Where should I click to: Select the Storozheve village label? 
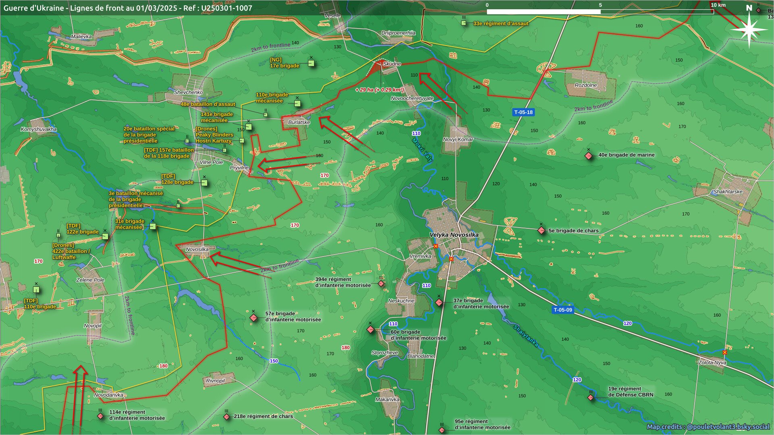[x=385, y=353]
